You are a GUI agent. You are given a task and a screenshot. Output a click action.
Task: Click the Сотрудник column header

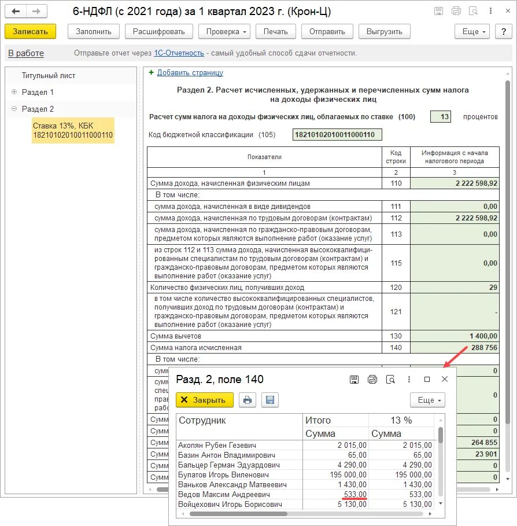[x=239, y=426]
